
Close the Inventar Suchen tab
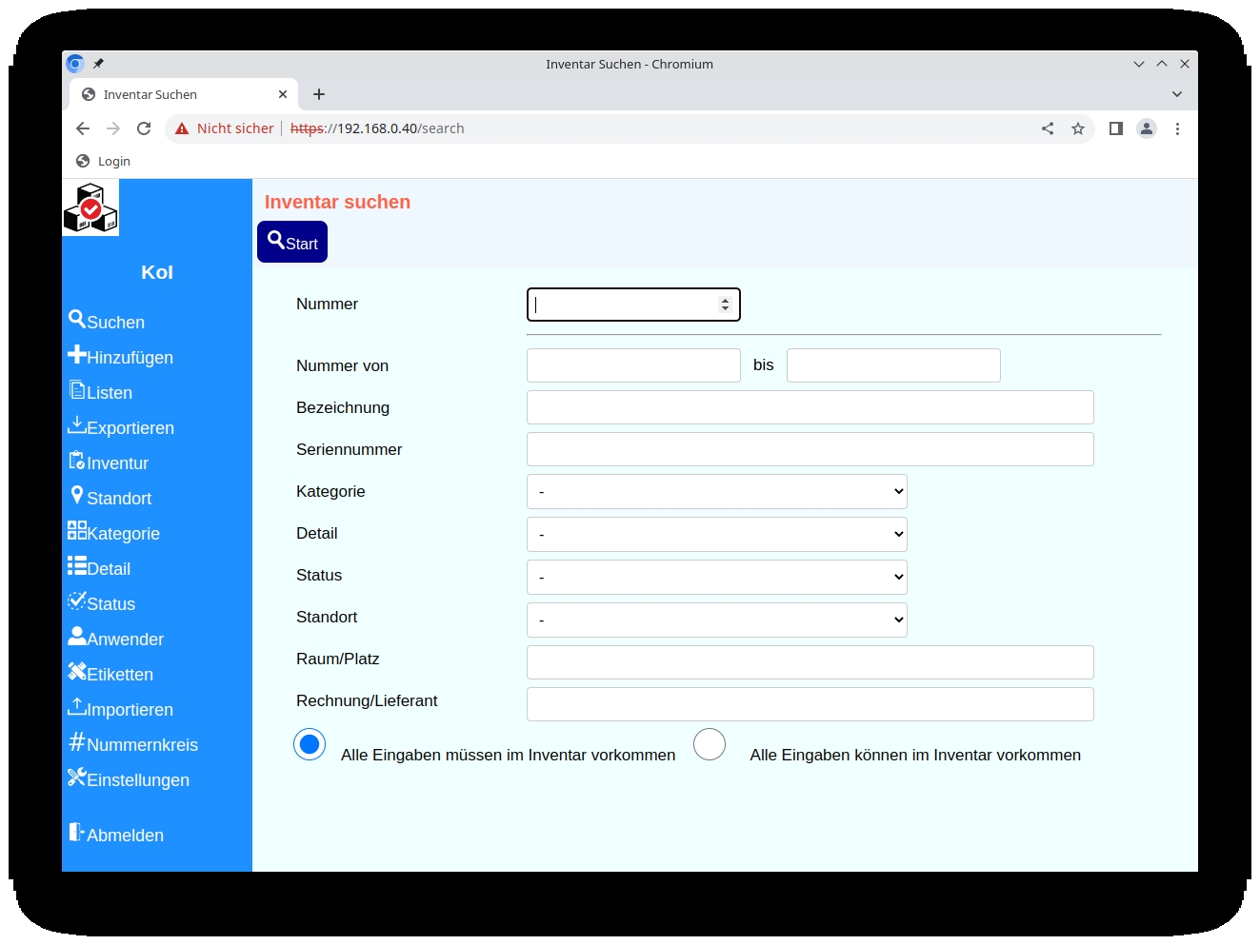tap(283, 94)
